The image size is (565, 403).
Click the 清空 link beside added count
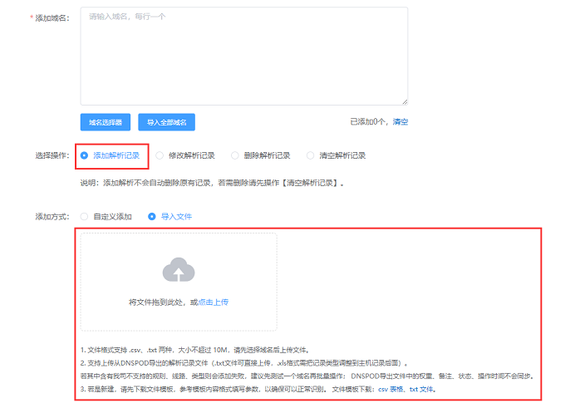(400, 122)
